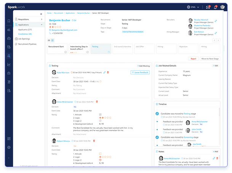Click the Internal Recommendation tag
The height and width of the screenshot is (173, 232).
(133, 32)
